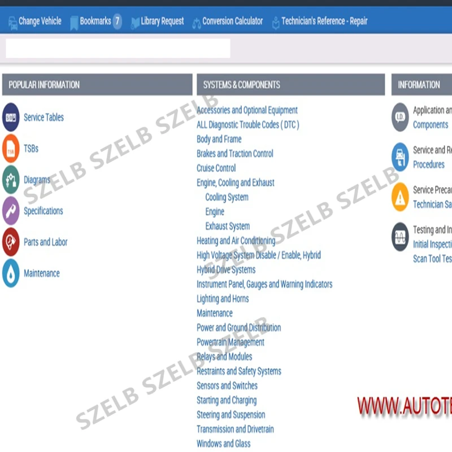Open High Voltage System Disable / Enable, Hybrid
This screenshot has width=452, height=452.
point(259,255)
